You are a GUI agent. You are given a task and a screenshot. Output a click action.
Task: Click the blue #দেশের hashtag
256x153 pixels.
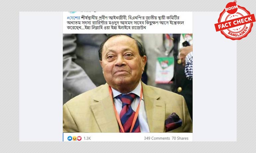[x=73, y=18]
